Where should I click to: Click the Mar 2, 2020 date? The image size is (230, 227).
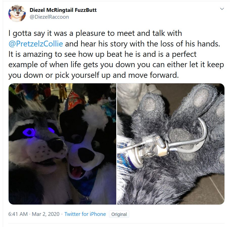pos(45,214)
